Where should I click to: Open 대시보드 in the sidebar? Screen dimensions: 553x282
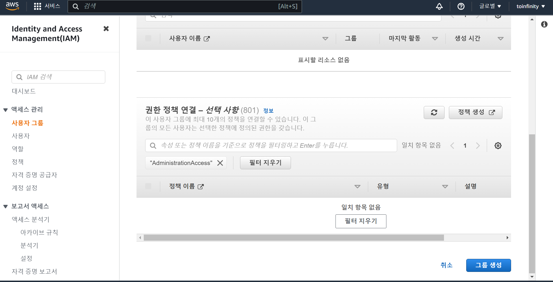point(24,91)
